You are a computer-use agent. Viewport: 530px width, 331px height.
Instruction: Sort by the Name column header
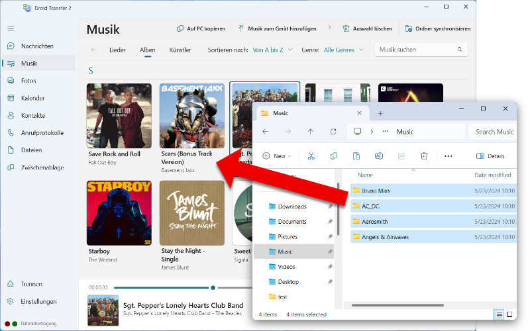(x=366, y=175)
